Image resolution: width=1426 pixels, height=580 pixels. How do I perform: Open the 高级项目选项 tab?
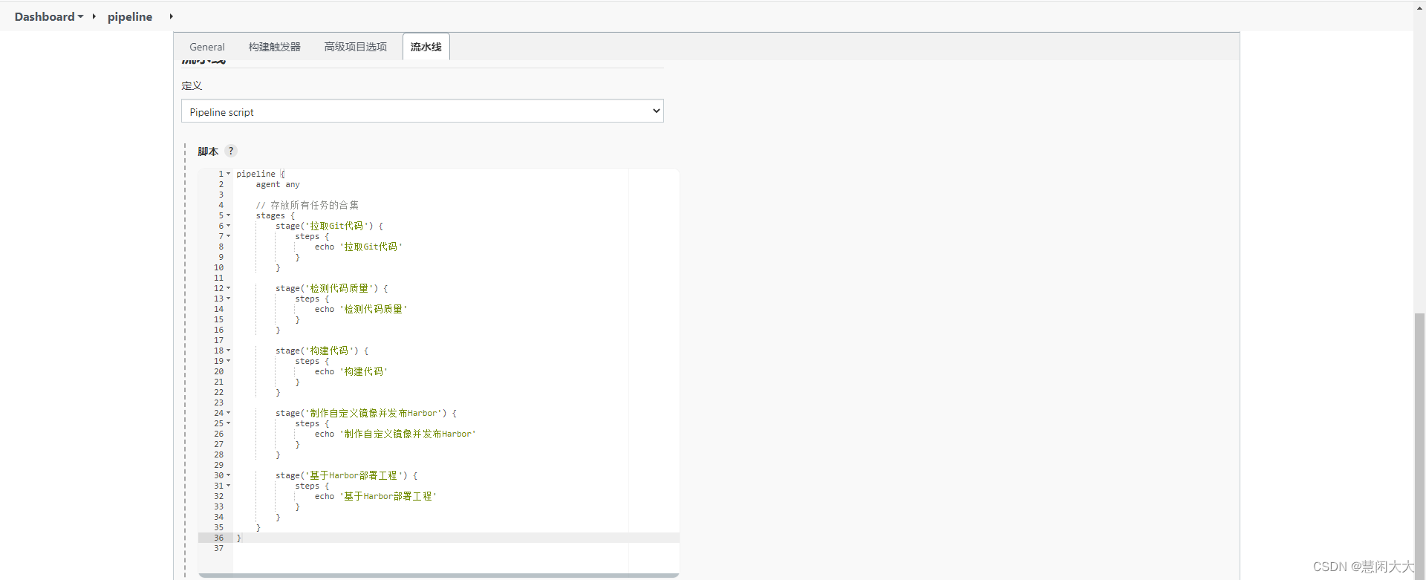pyautogui.click(x=356, y=47)
